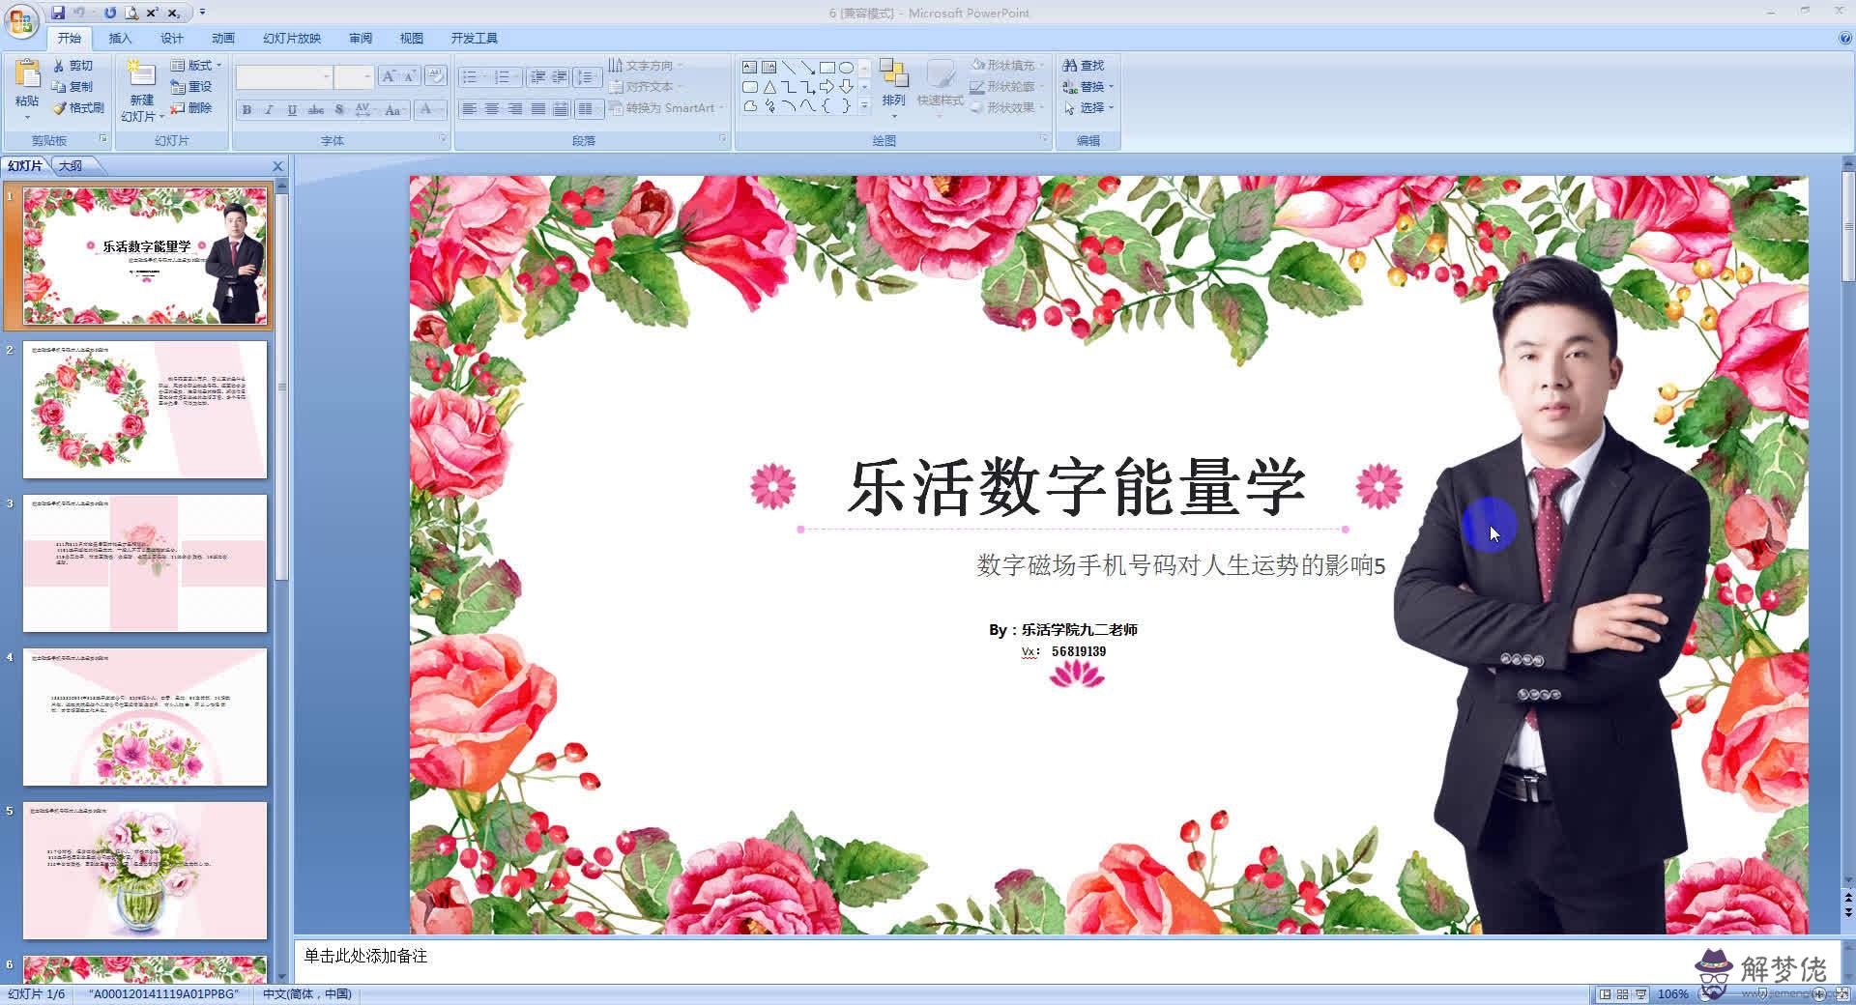Click the zoom slider handle
Screen dimensions: 1856x1005
coord(1765,994)
